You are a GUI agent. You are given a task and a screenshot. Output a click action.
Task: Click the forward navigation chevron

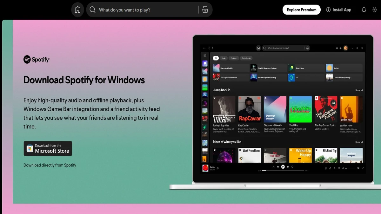pyautogui.click(x=213, y=48)
